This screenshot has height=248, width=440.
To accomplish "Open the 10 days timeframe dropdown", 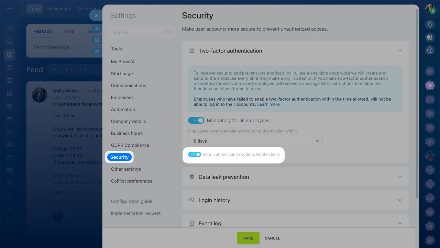I will coord(255,141).
